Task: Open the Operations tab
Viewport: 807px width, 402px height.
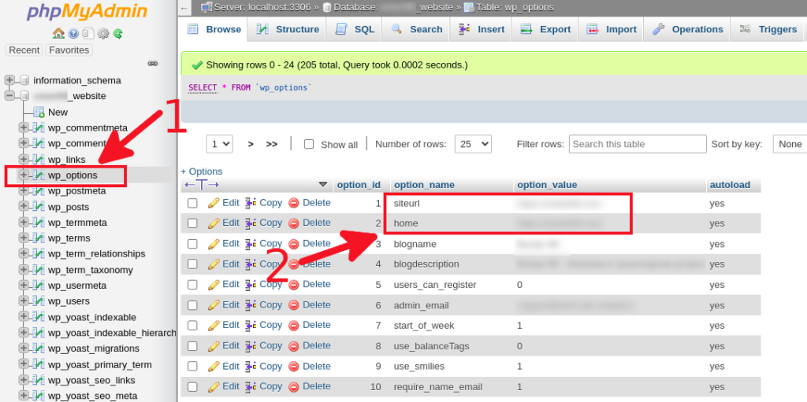Action: pos(688,29)
